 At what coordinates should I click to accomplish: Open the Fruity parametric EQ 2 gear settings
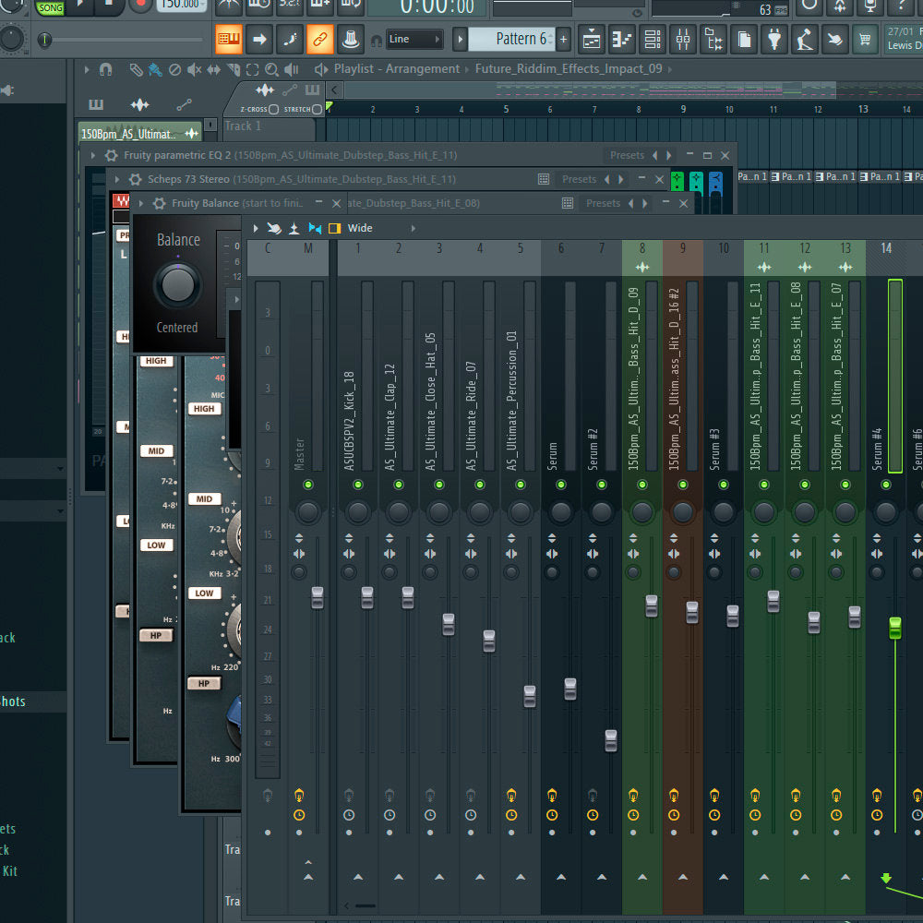tap(112, 156)
